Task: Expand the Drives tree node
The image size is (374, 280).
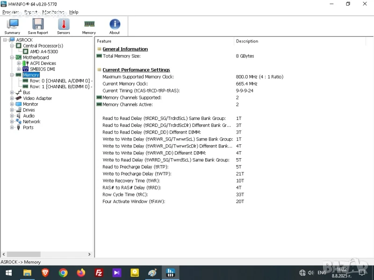Action: coord(12,110)
